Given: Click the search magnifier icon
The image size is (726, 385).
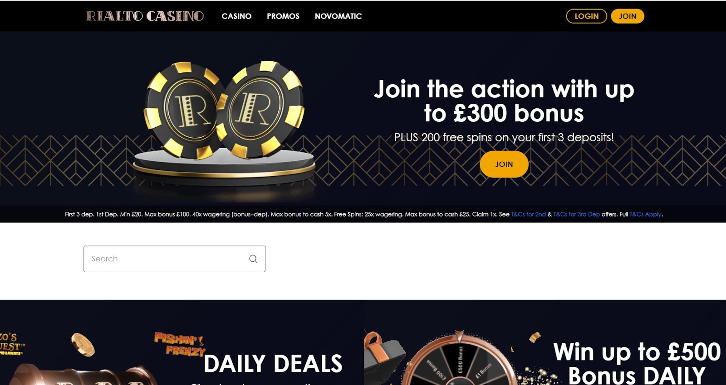Looking at the screenshot, I should coord(253,259).
